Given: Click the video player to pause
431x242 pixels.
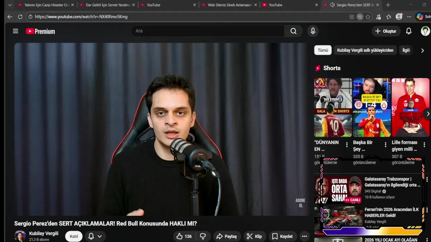Looking at the screenshot, I should tap(162, 129).
